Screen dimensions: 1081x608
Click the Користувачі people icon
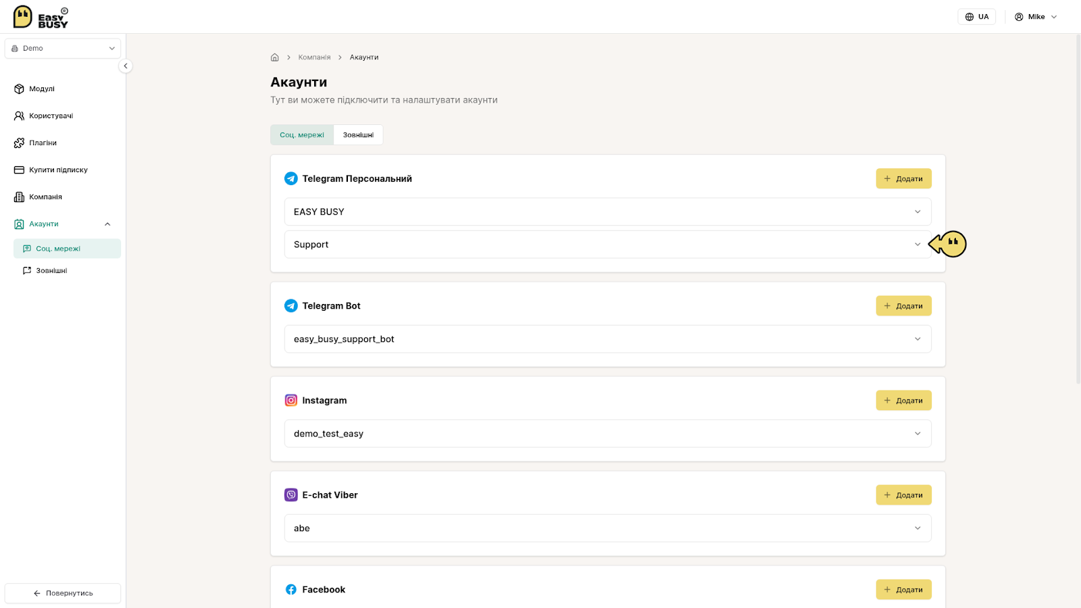[x=19, y=116]
